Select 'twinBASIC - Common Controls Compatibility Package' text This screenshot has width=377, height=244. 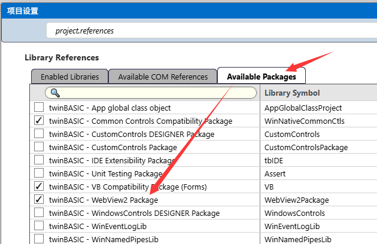[141, 121]
